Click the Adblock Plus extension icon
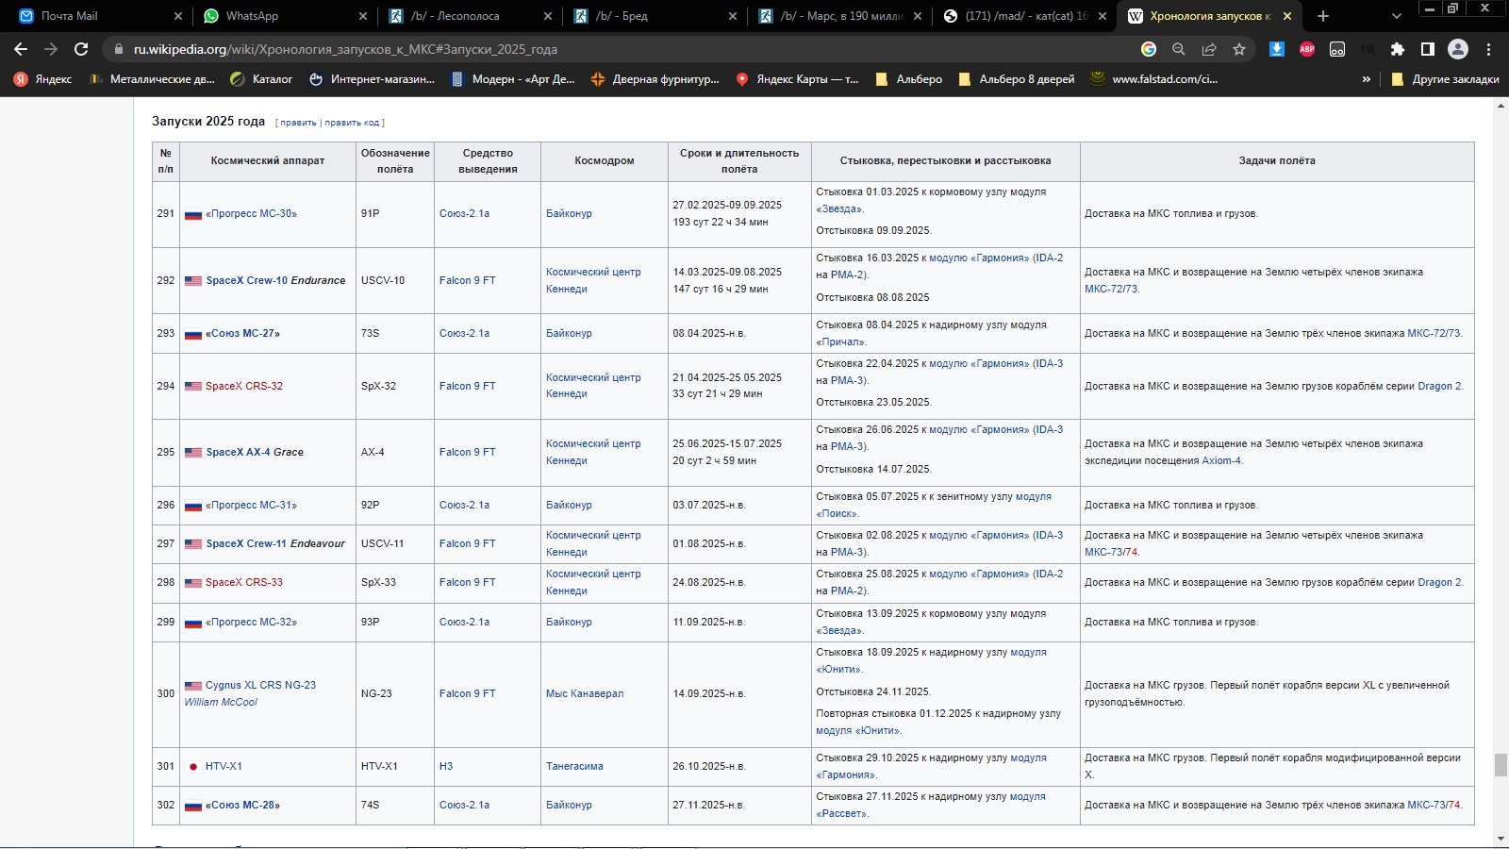This screenshot has height=849, width=1509. point(1306,49)
